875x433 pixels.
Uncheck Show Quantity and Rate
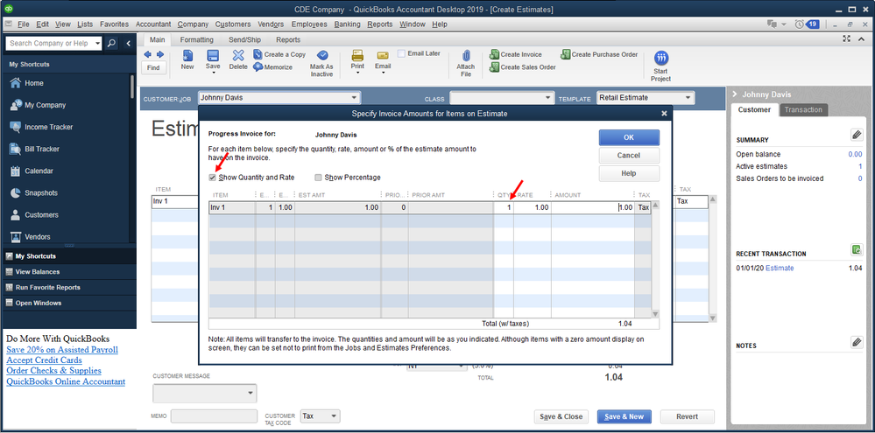[211, 178]
